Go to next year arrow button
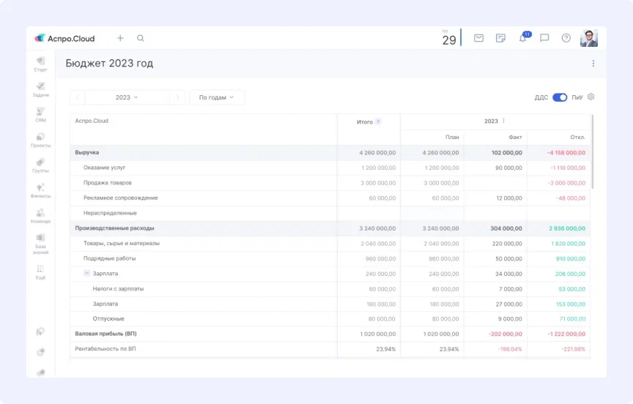This screenshot has height=404, width=633. click(x=177, y=97)
